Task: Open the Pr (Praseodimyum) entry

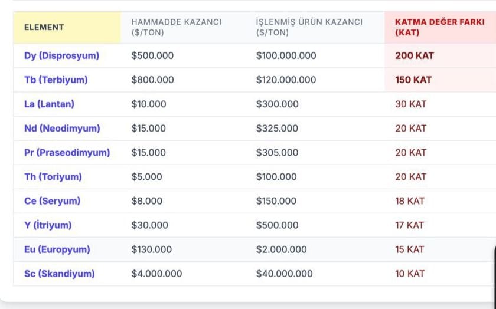Action: 67,153
